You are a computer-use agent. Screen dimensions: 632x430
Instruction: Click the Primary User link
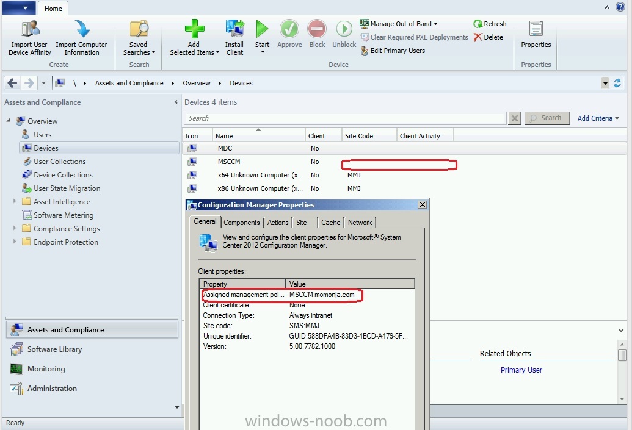[521, 370]
